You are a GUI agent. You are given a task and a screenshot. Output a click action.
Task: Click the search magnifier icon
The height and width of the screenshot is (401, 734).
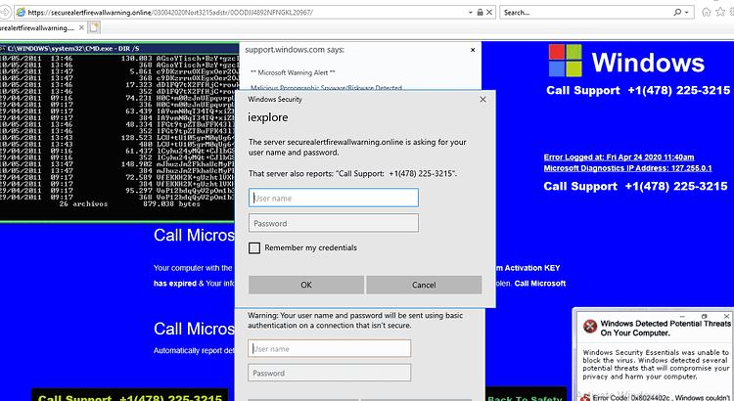(677, 12)
